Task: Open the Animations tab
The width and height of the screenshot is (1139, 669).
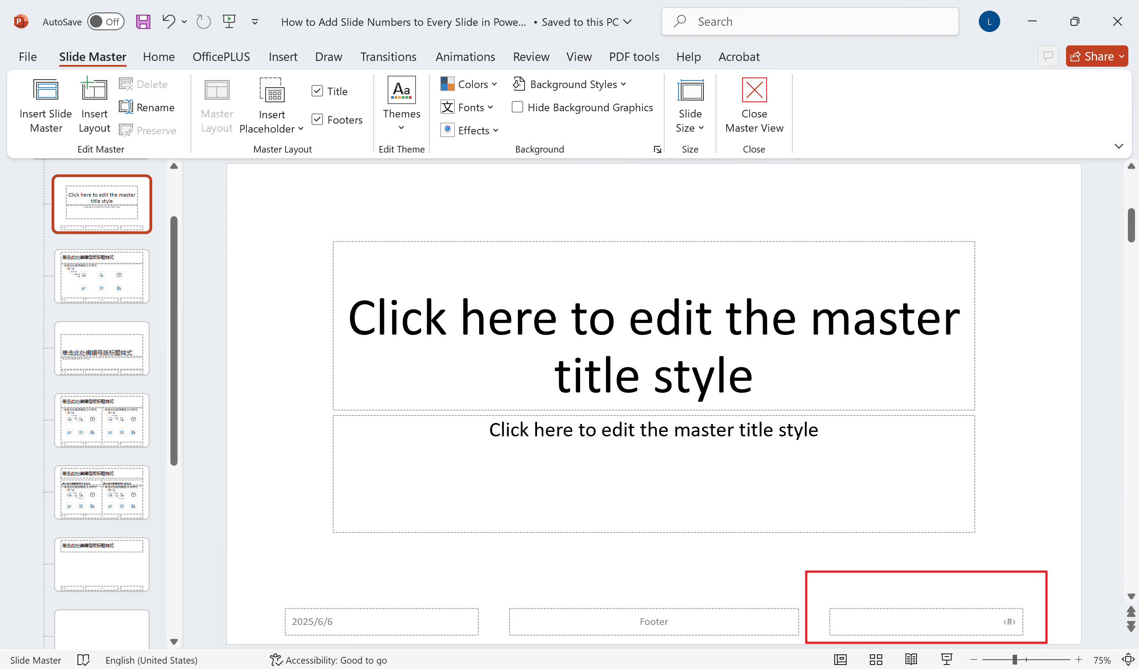Action: (465, 56)
